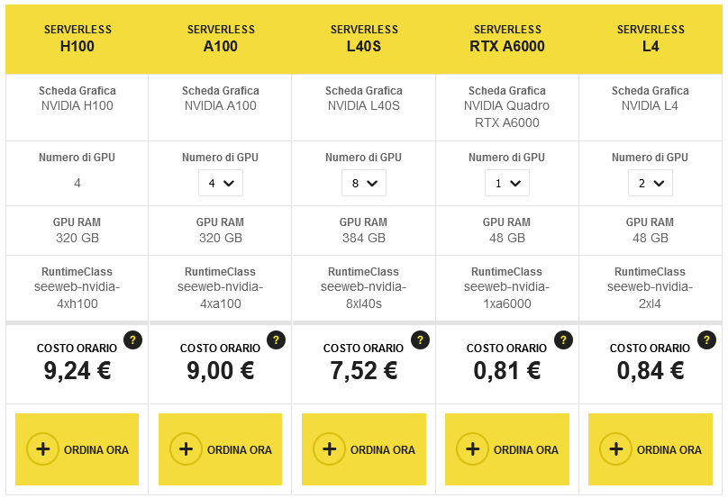Click the help icon for H100 hourly cost
The width and height of the screenshot is (728, 498).
[x=132, y=340]
